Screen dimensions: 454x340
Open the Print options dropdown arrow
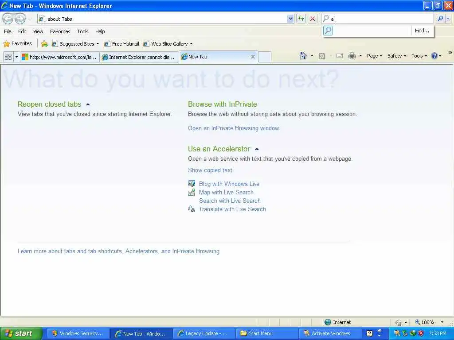click(x=360, y=56)
